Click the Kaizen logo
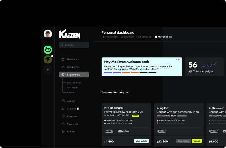Image resolution: width=226 pixels, height=148 pixels. 70,34
